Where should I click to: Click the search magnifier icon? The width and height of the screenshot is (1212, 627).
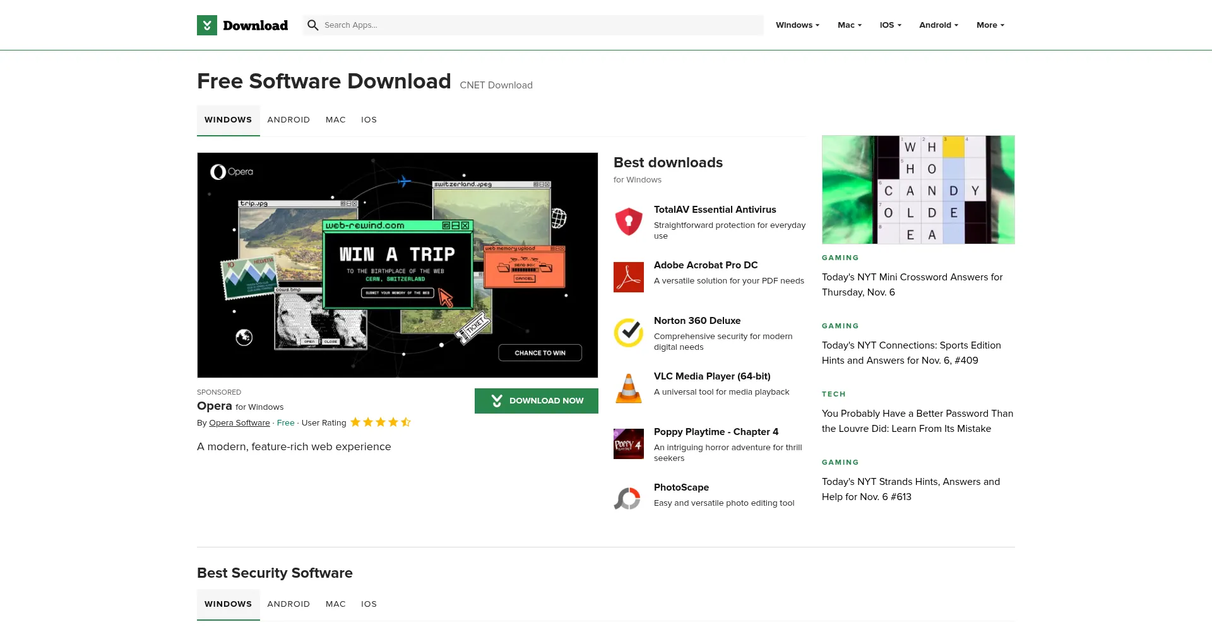point(312,25)
